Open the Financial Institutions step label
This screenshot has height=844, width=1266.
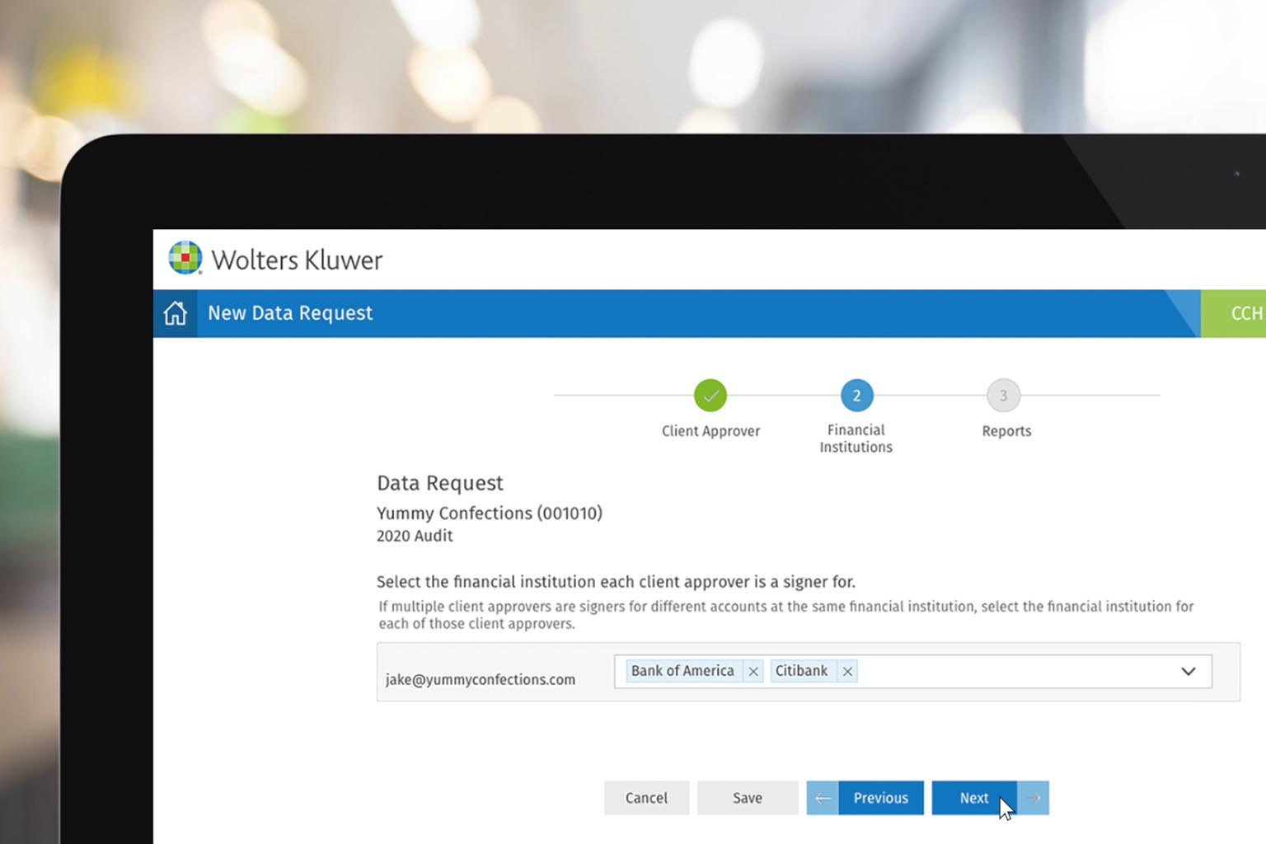pos(856,438)
